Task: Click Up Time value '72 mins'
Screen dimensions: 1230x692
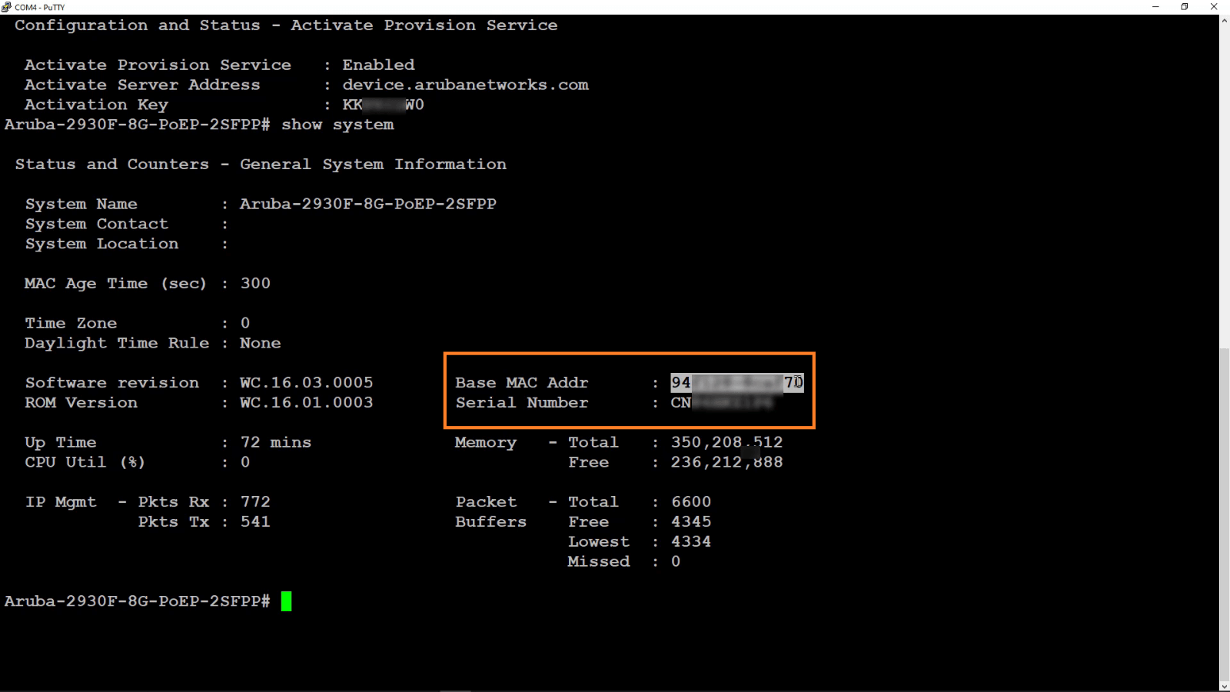Action: point(275,442)
